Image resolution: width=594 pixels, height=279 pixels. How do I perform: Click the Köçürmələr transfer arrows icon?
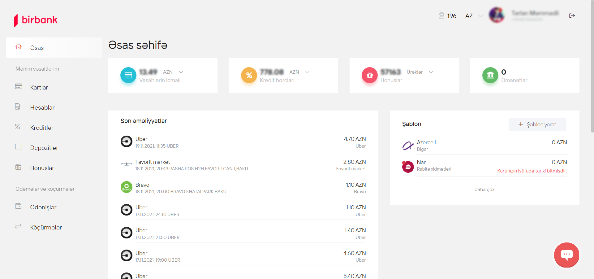[x=18, y=226]
